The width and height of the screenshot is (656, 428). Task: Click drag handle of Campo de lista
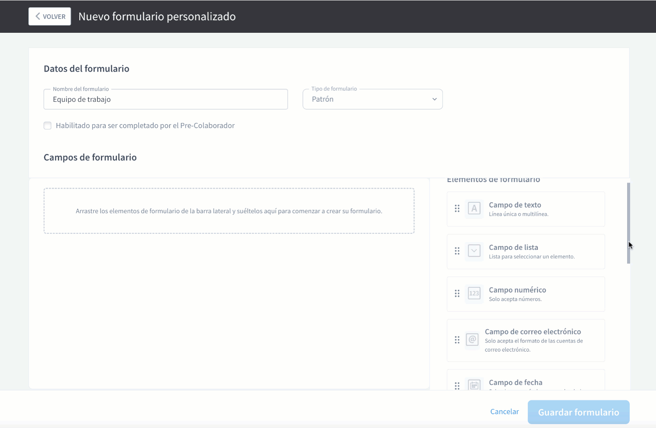tap(457, 251)
